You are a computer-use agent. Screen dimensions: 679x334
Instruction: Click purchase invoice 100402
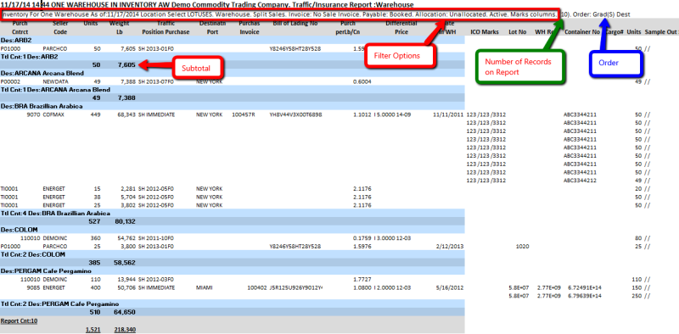tap(257, 287)
